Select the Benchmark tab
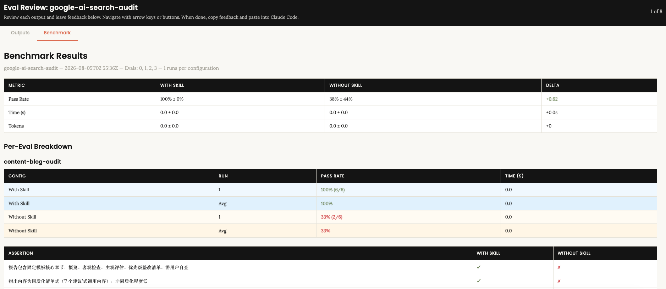 (x=57, y=33)
